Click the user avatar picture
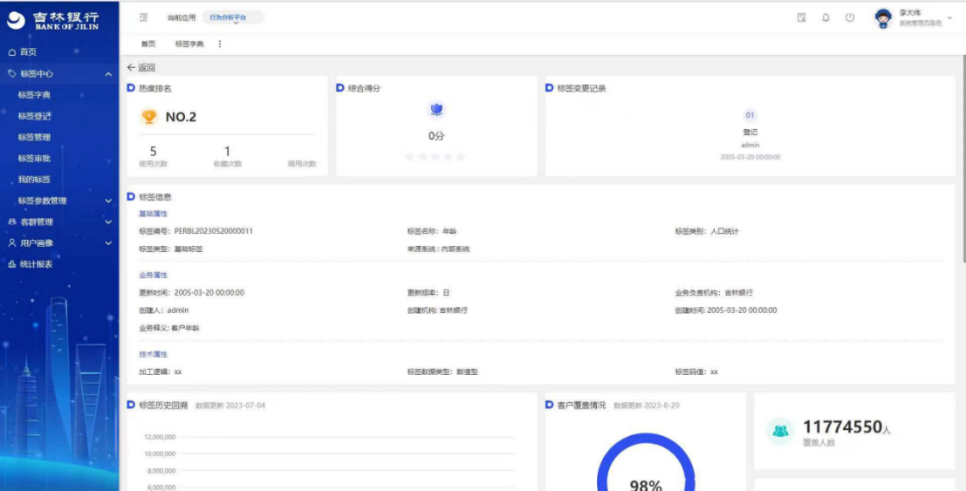 (883, 18)
